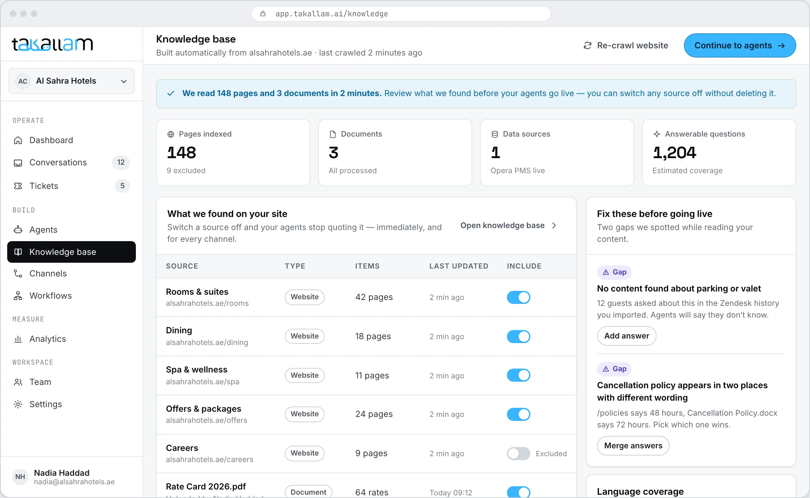Open the Workflows page
The height and width of the screenshot is (498, 810).
pos(72,296)
